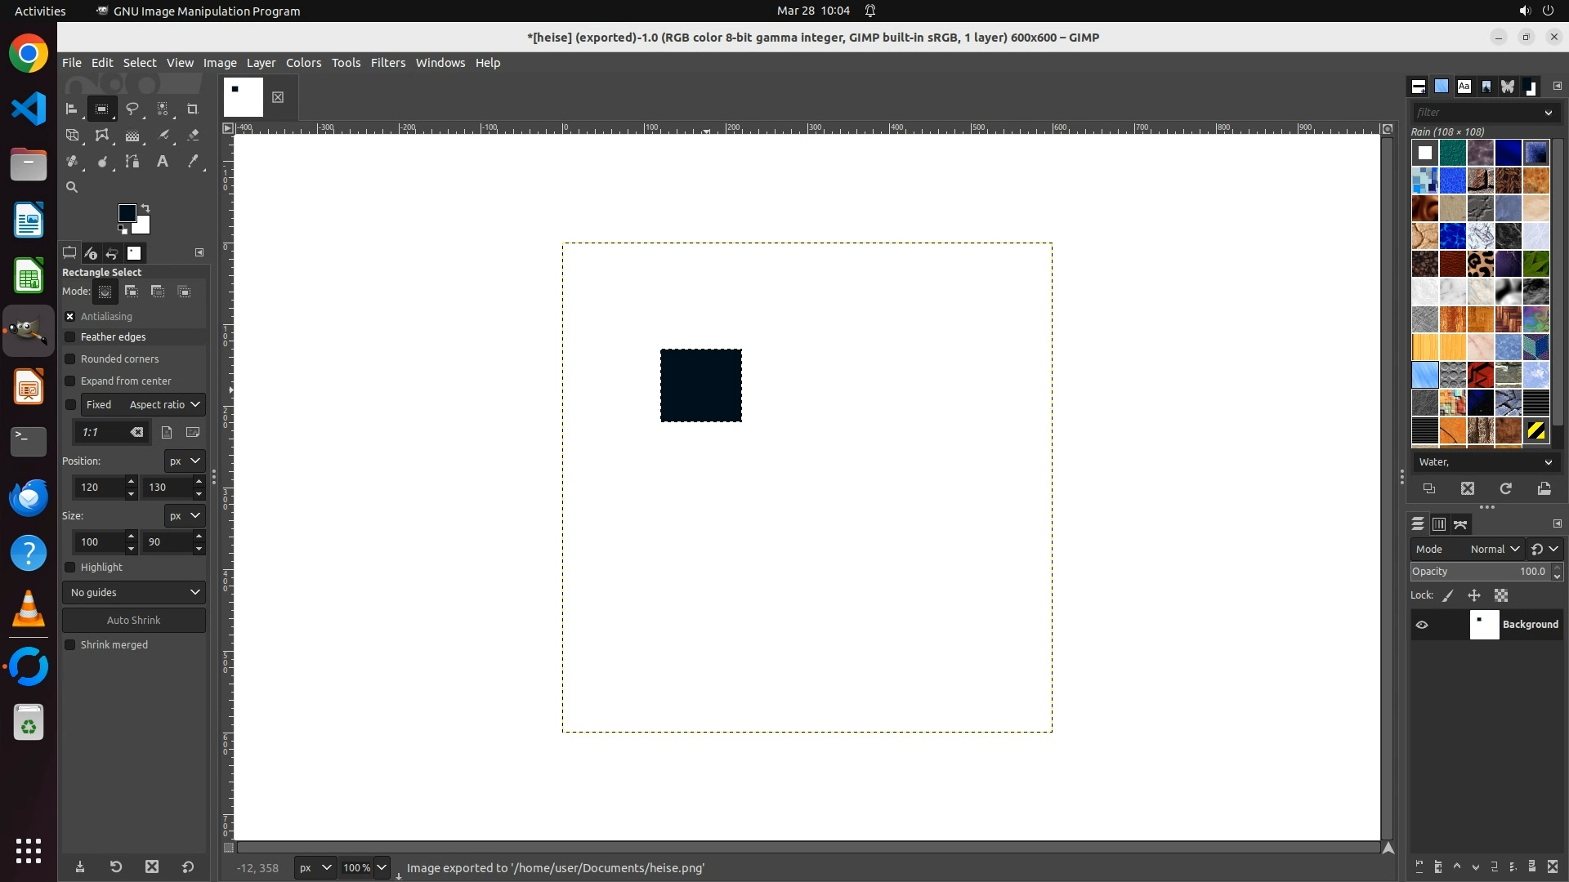Open Thunderbird from the dock
Image resolution: width=1569 pixels, height=882 pixels.
29,497
